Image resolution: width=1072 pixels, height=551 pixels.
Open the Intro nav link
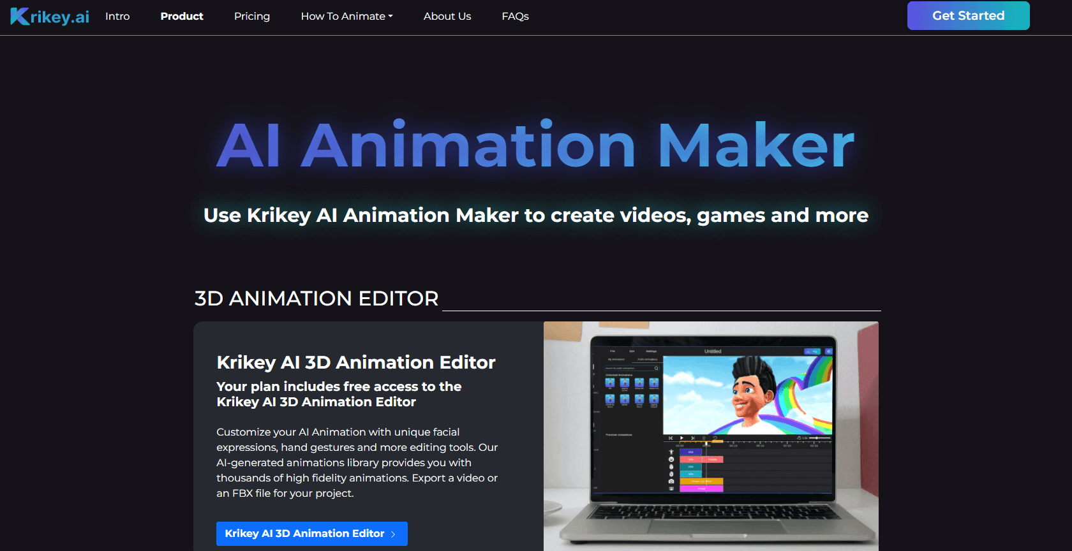click(117, 17)
